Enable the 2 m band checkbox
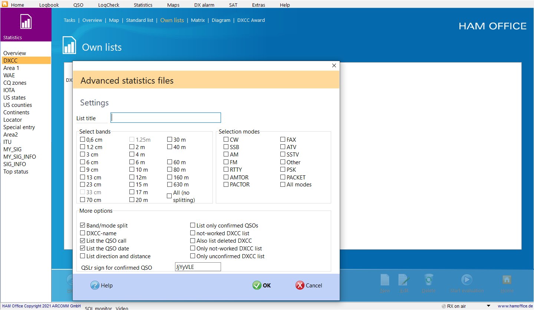 [x=132, y=147]
